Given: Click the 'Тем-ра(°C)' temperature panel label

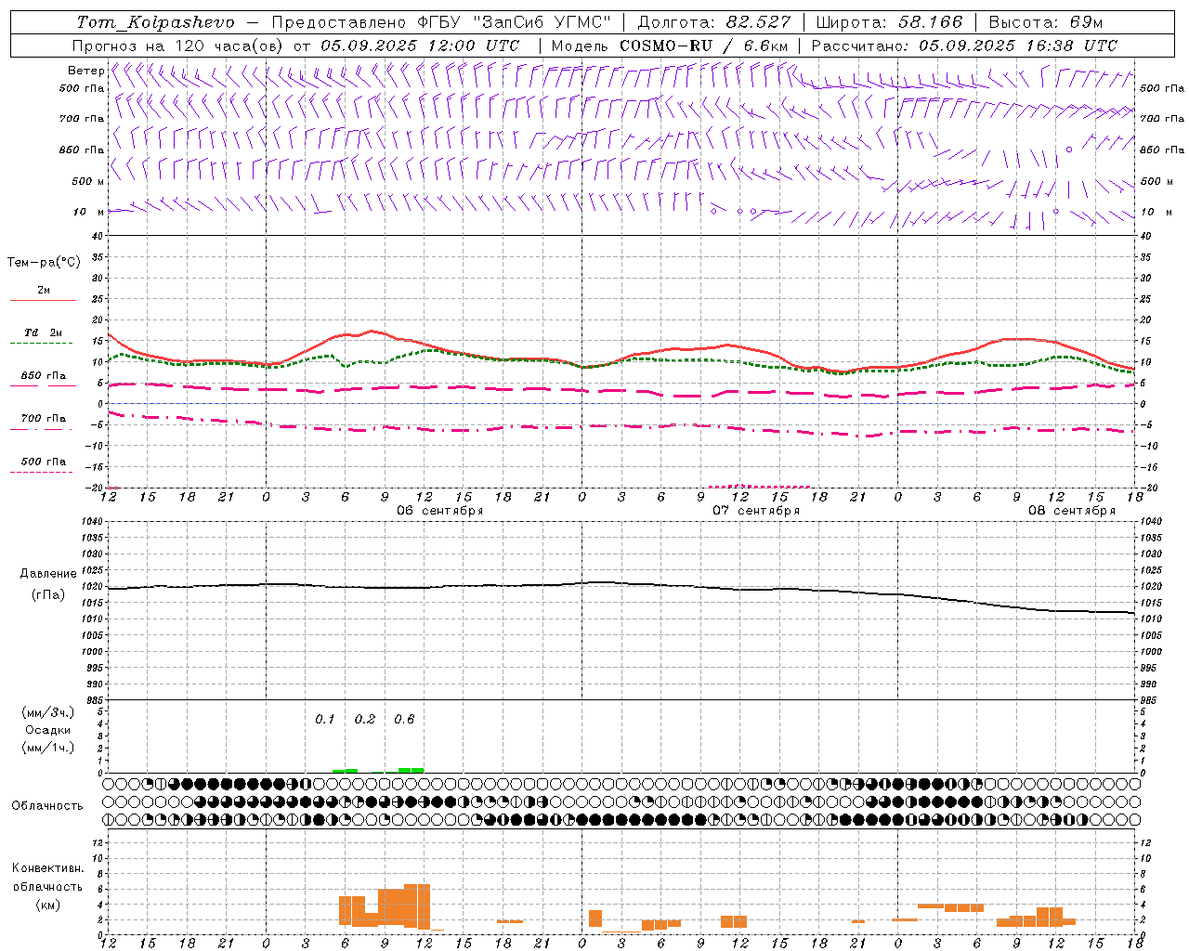Looking at the screenshot, I should tap(44, 262).
